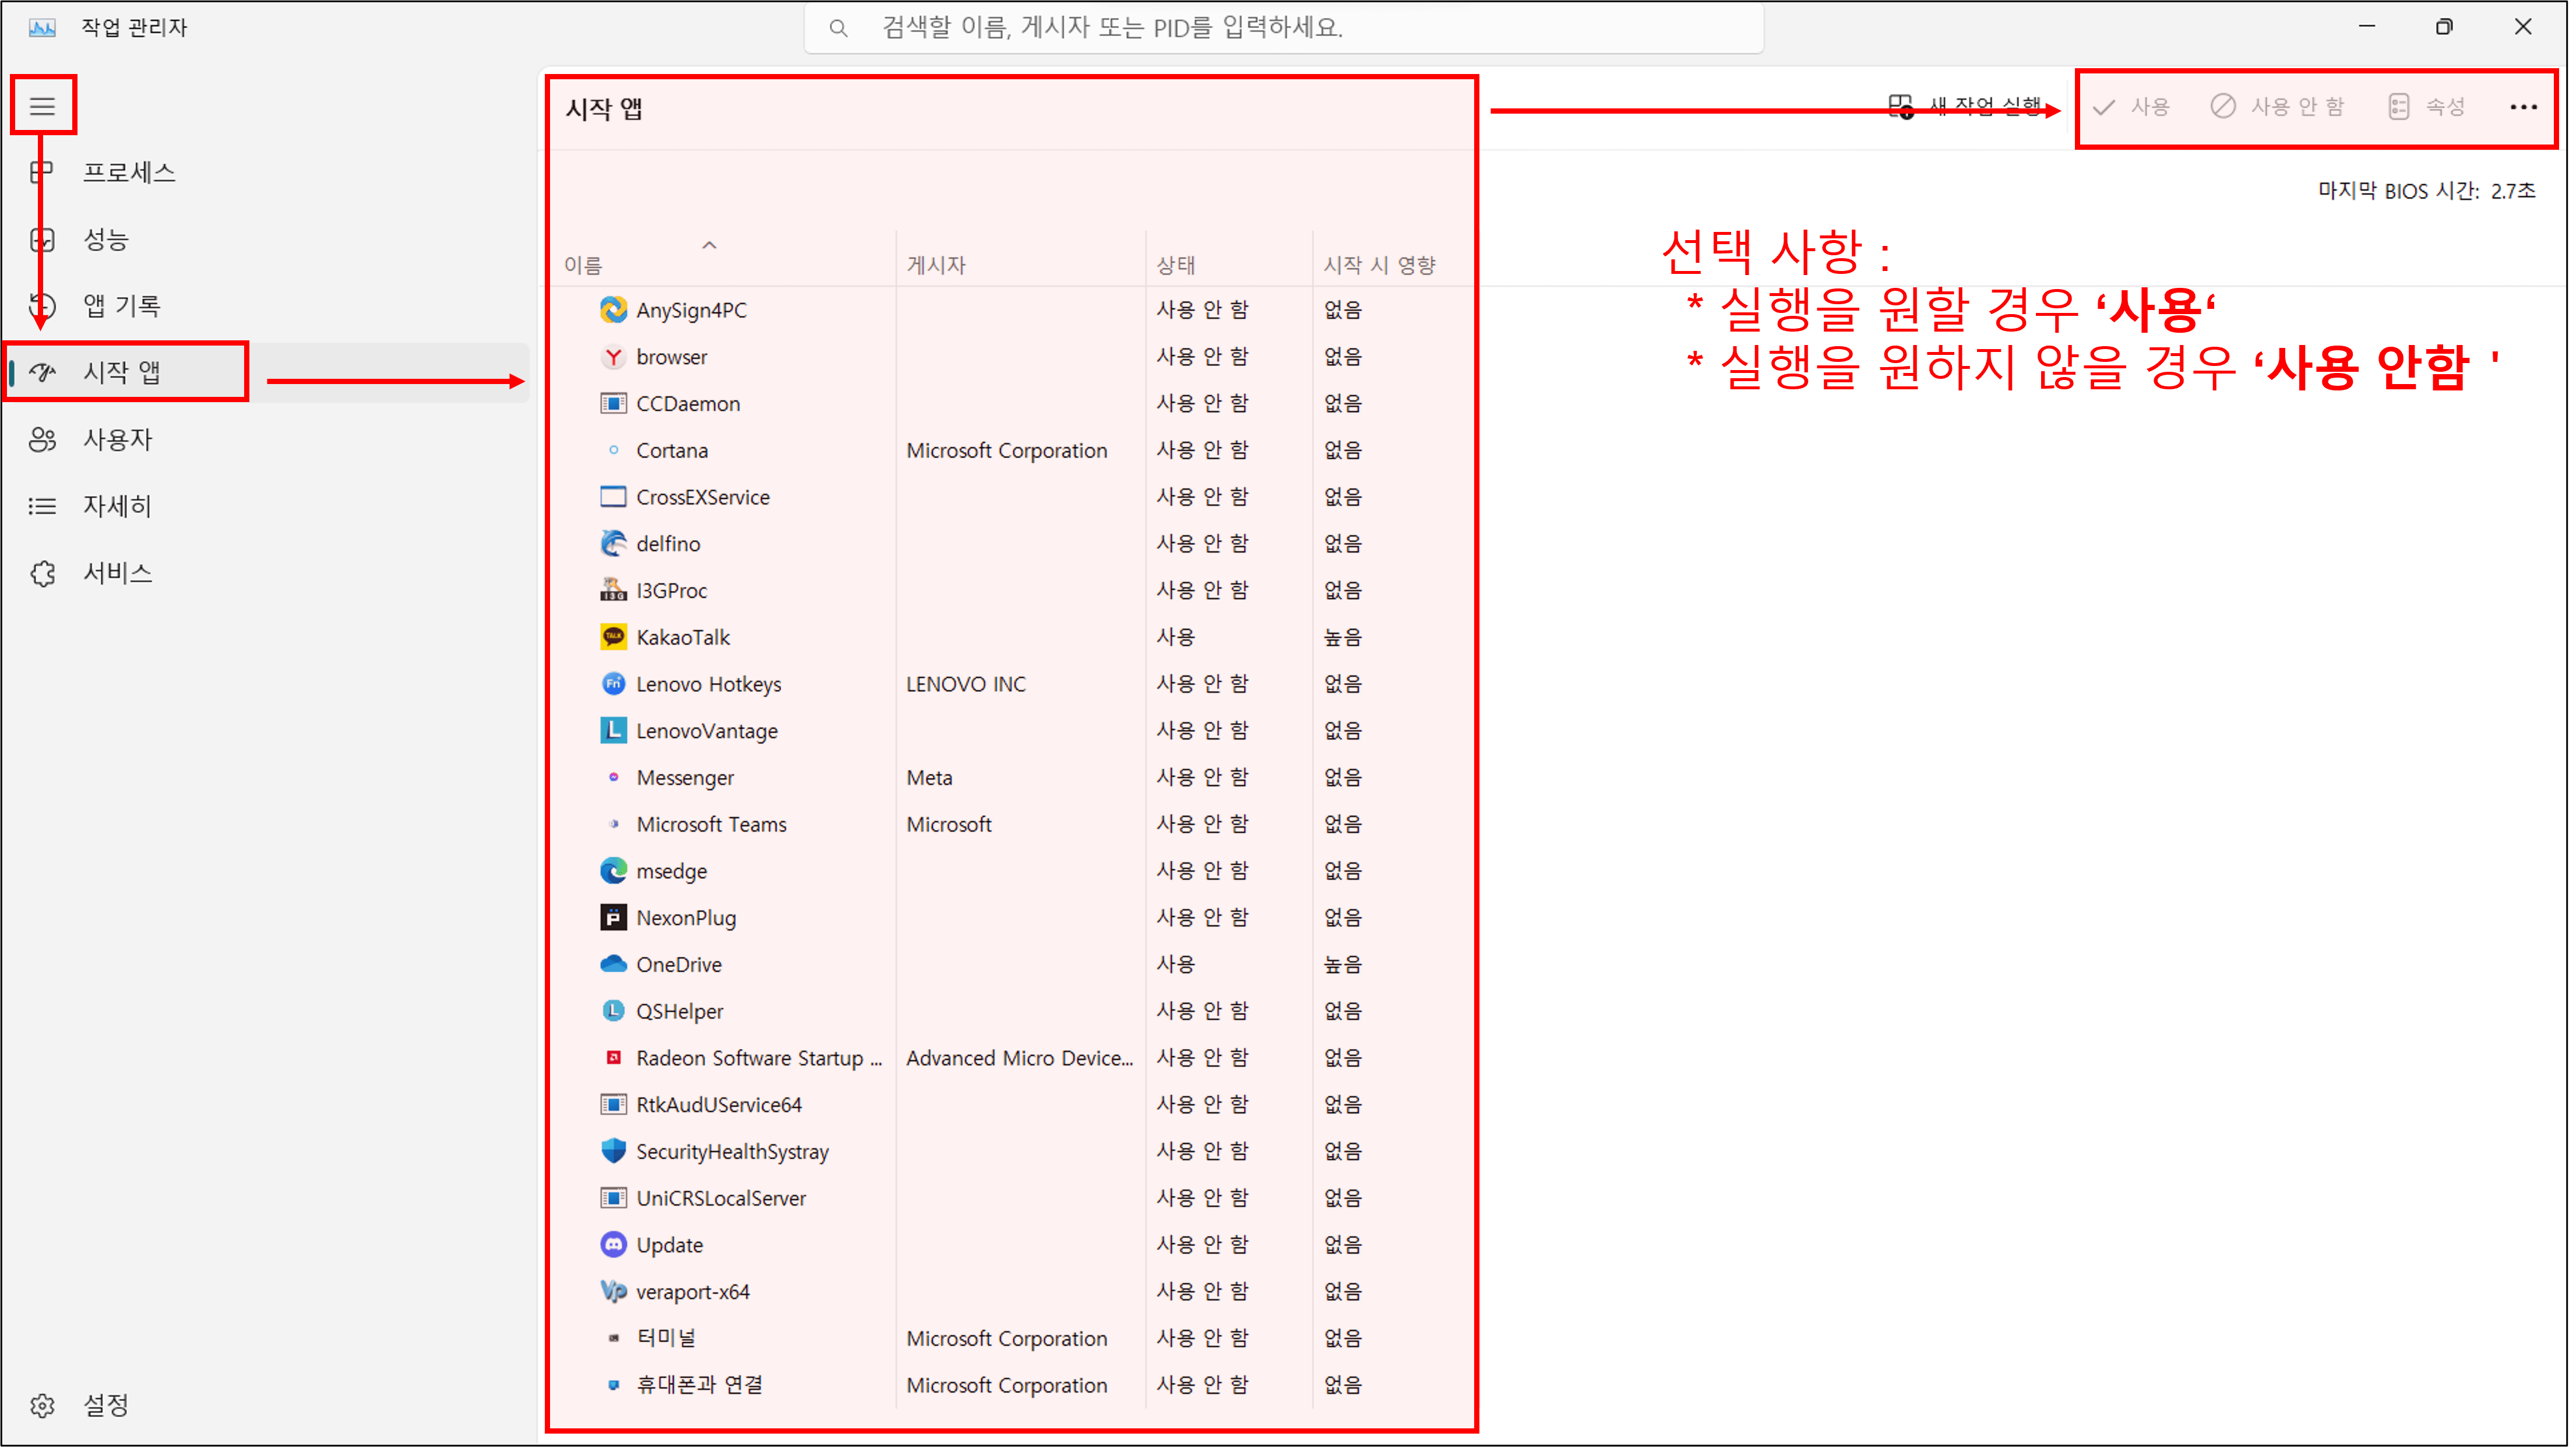Select the CCDaemon icon
2576x1447 pixels.
(x=613, y=404)
